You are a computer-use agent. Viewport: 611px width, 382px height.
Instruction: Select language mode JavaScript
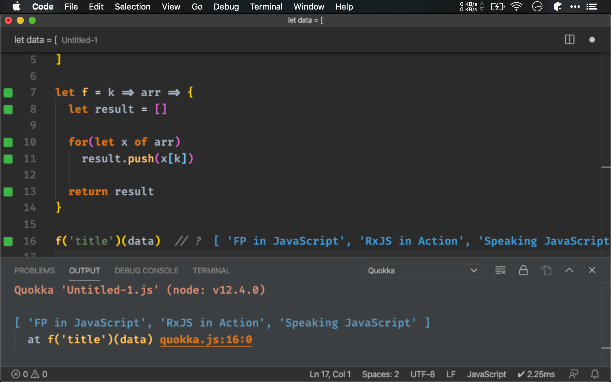click(486, 374)
